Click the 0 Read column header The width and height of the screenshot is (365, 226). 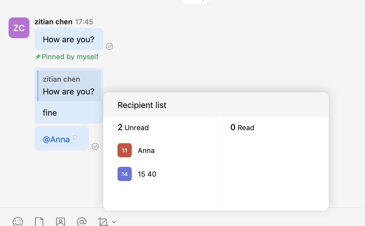click(x=242, y=127)
